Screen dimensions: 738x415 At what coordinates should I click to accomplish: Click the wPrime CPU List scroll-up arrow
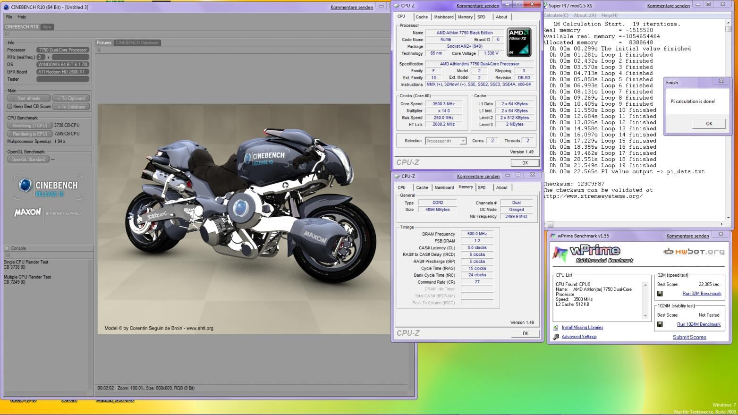coord(645,285)
